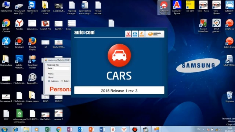Launch the AutoDict - Ярлык shortcut
Screen dimensions: 235x132
pos(177,7)
